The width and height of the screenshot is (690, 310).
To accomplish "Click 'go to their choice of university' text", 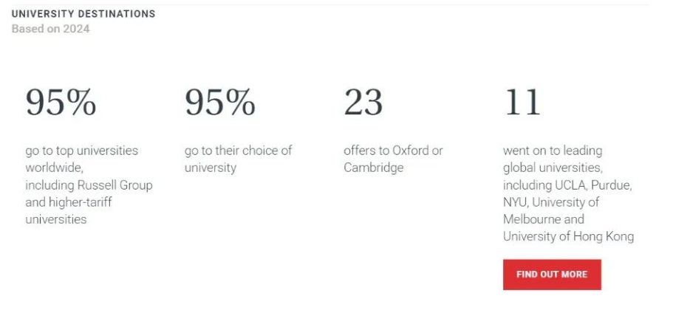I will click(x=239, y=159).
